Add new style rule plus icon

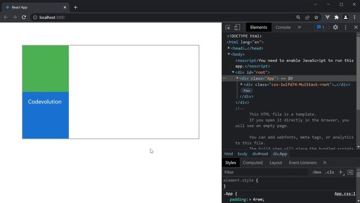(341, 172)
